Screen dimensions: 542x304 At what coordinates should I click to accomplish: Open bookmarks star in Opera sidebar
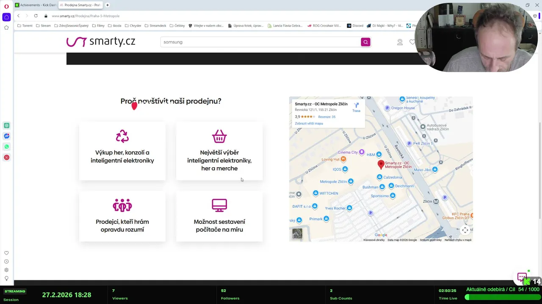[6, 27]
